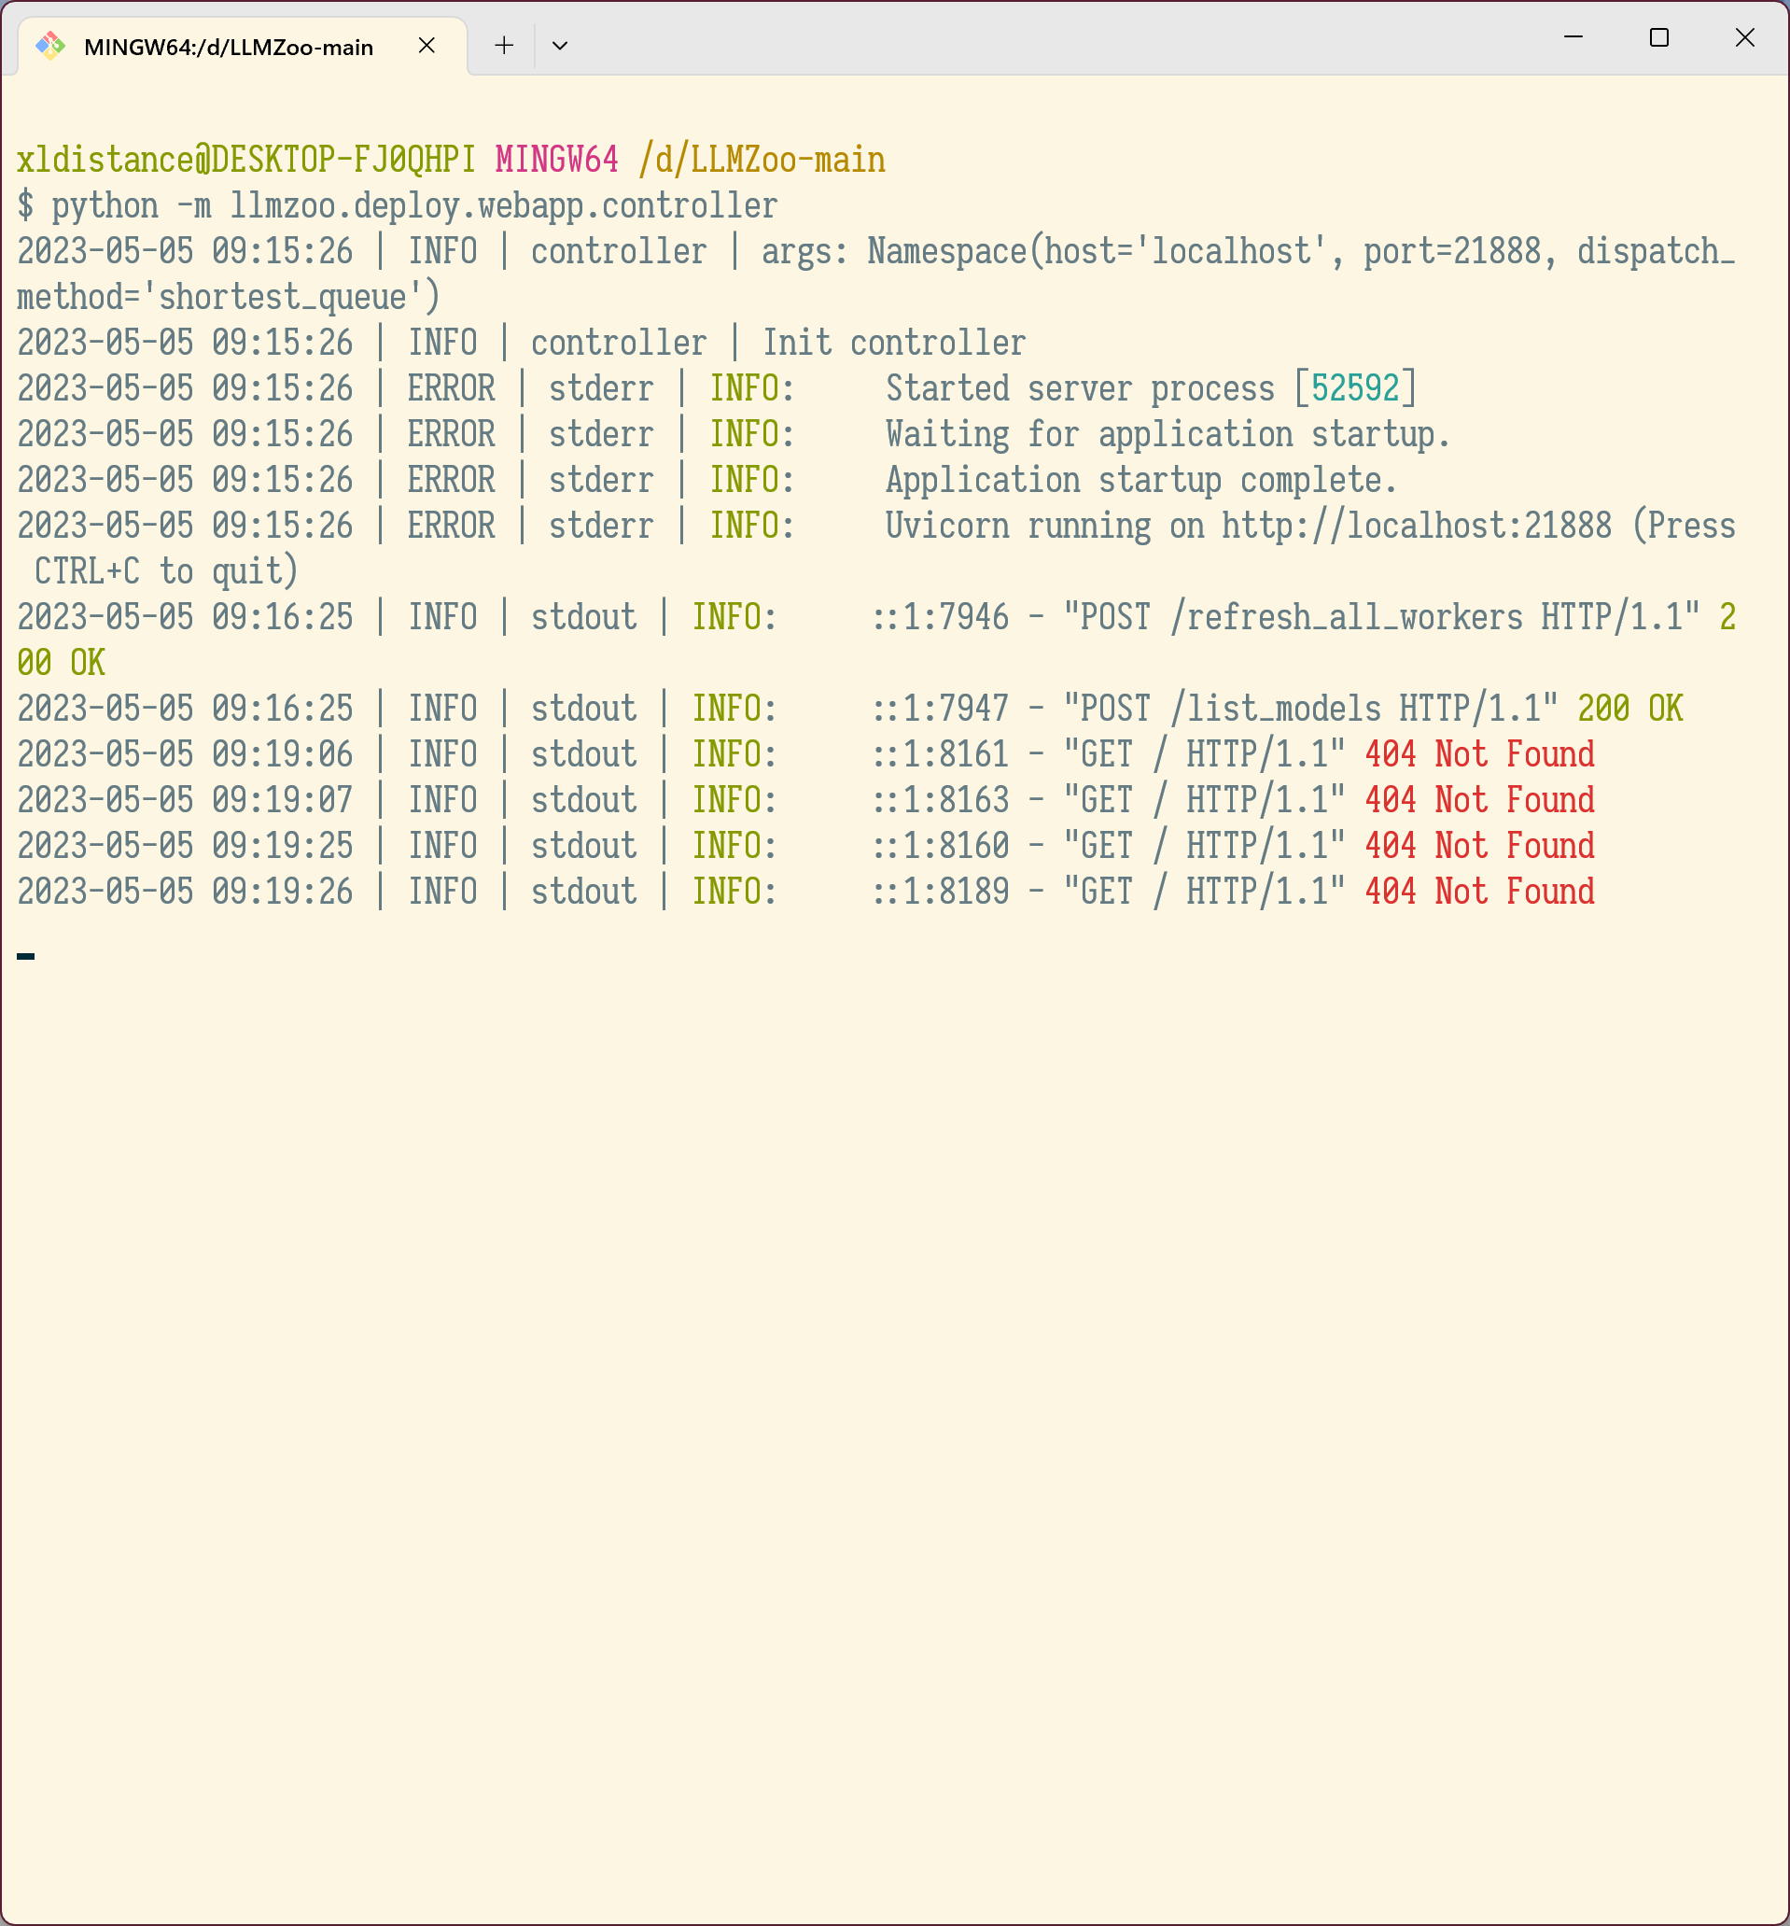
Task: Click the ::1:8189 client address
Action: coord(941,892)
